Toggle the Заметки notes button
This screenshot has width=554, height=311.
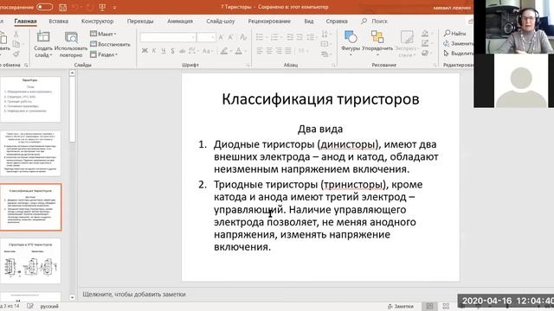point(401,307)
